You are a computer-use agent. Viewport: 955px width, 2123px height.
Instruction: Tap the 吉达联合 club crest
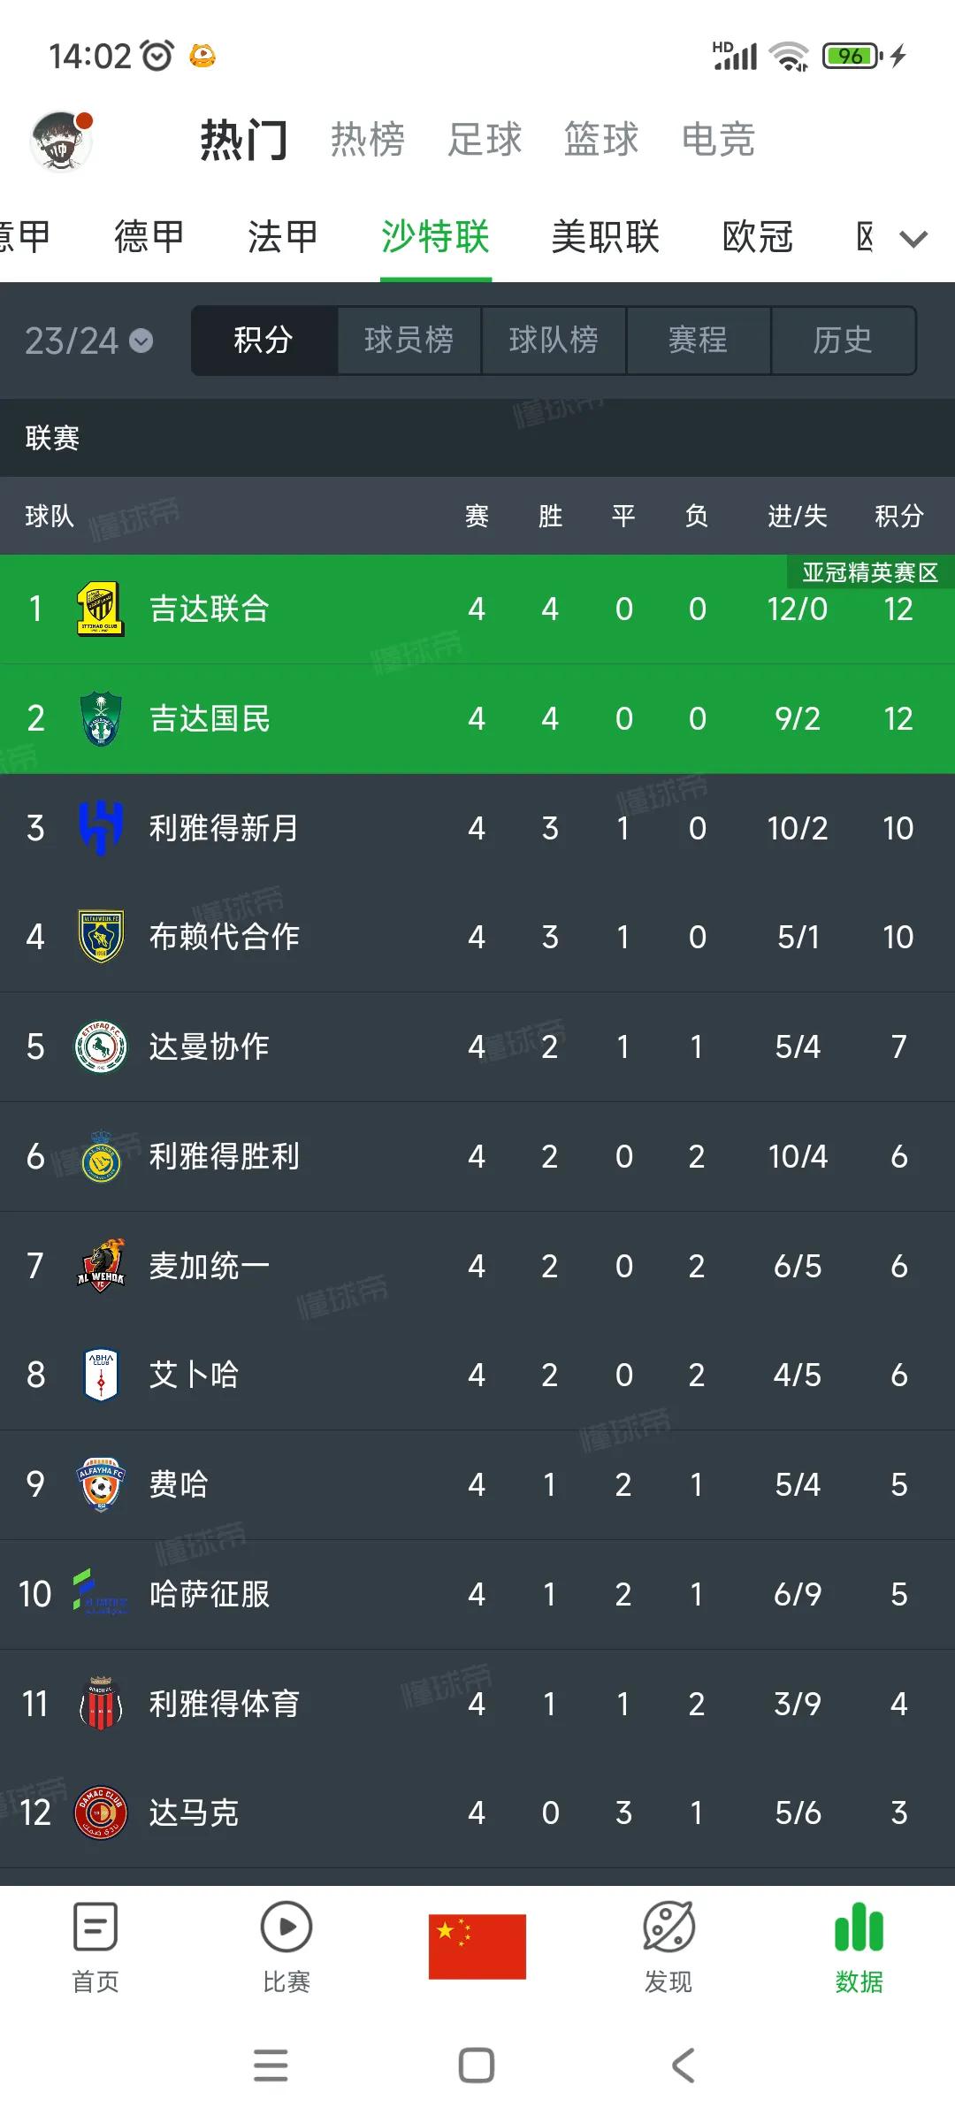101,609
